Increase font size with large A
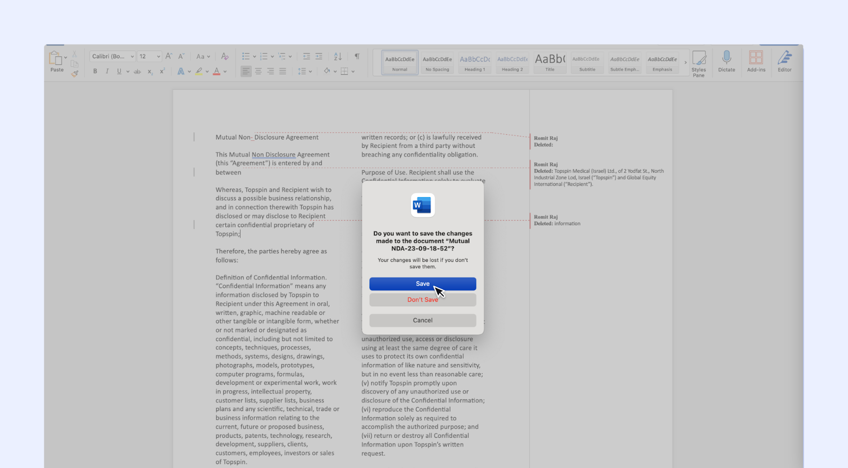Image resolution: width=848 pixels, height=468 pixels. [169, 56]
